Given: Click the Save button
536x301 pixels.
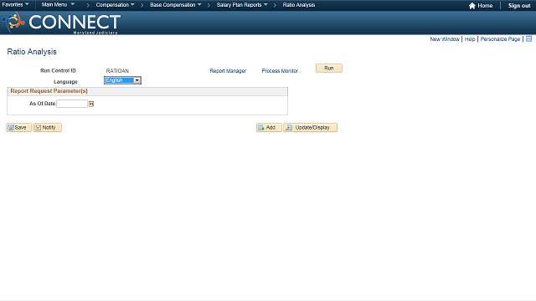Looking at the screenshot, I should [18, 128].
